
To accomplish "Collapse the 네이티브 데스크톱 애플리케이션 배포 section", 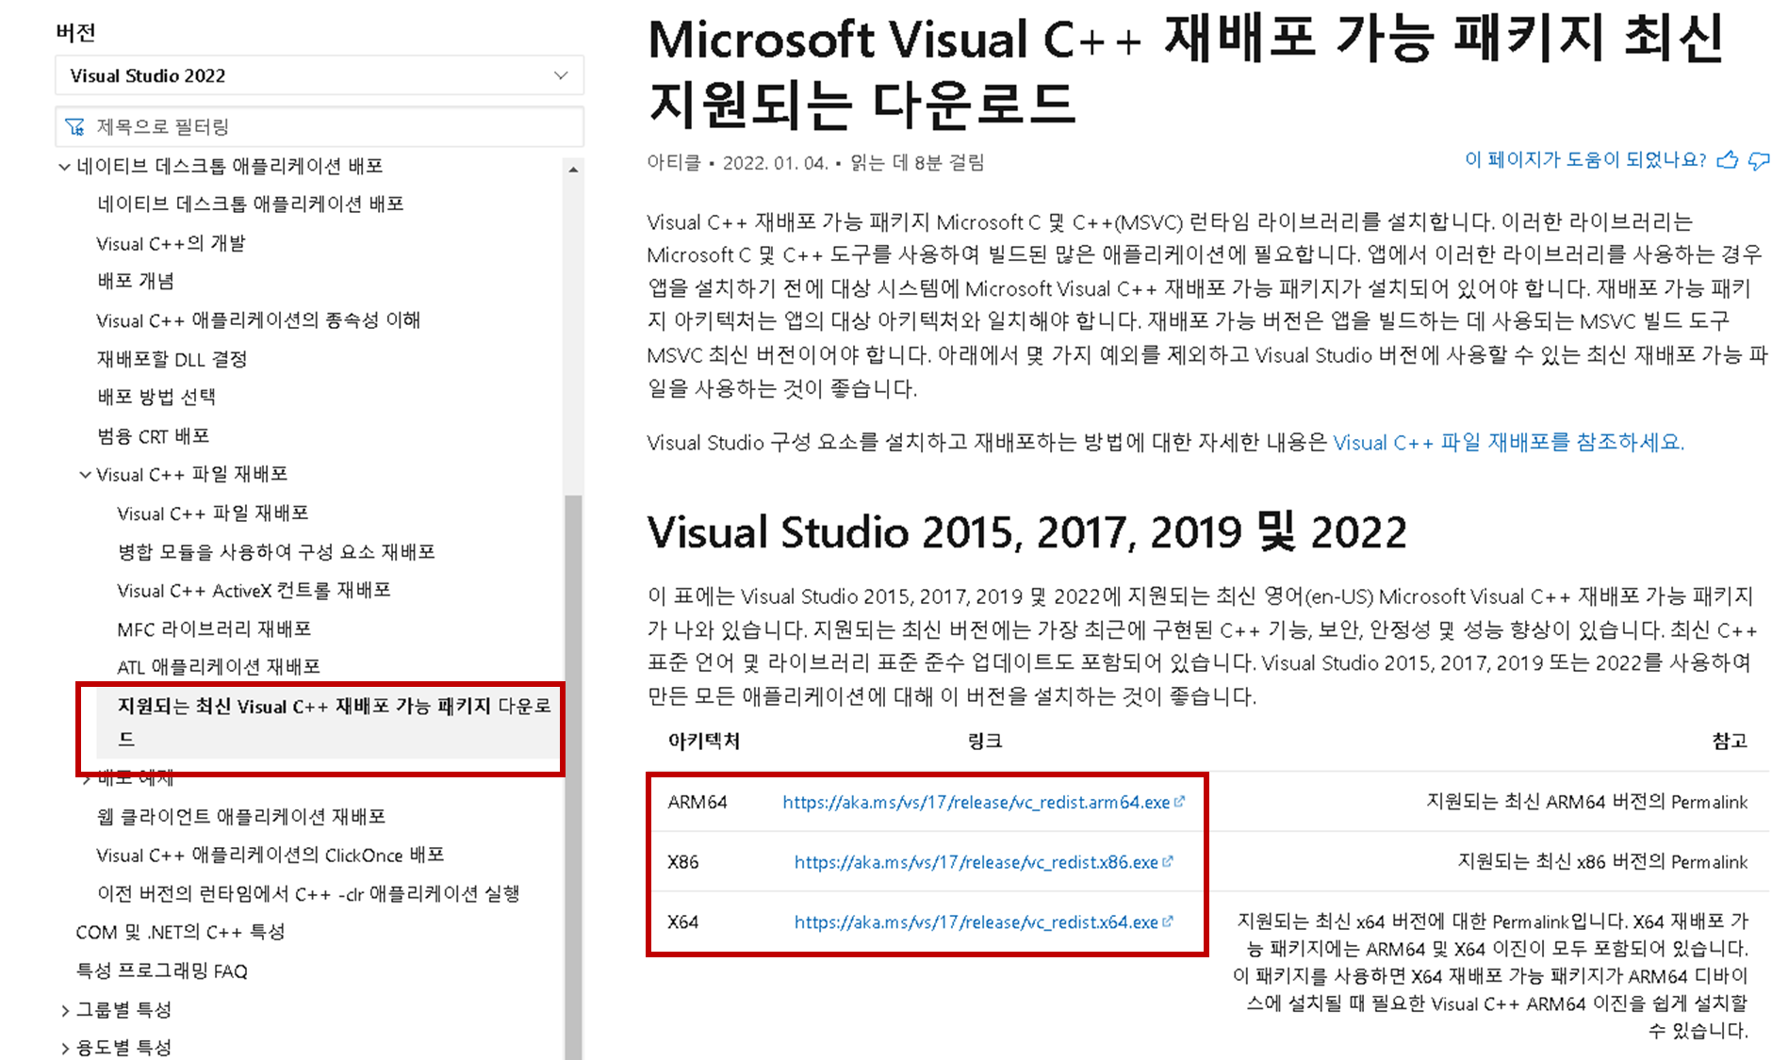I will (x=63, y=165).
